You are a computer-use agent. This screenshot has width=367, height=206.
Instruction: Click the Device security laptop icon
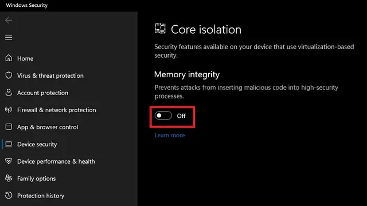click(x=9, y=144)
